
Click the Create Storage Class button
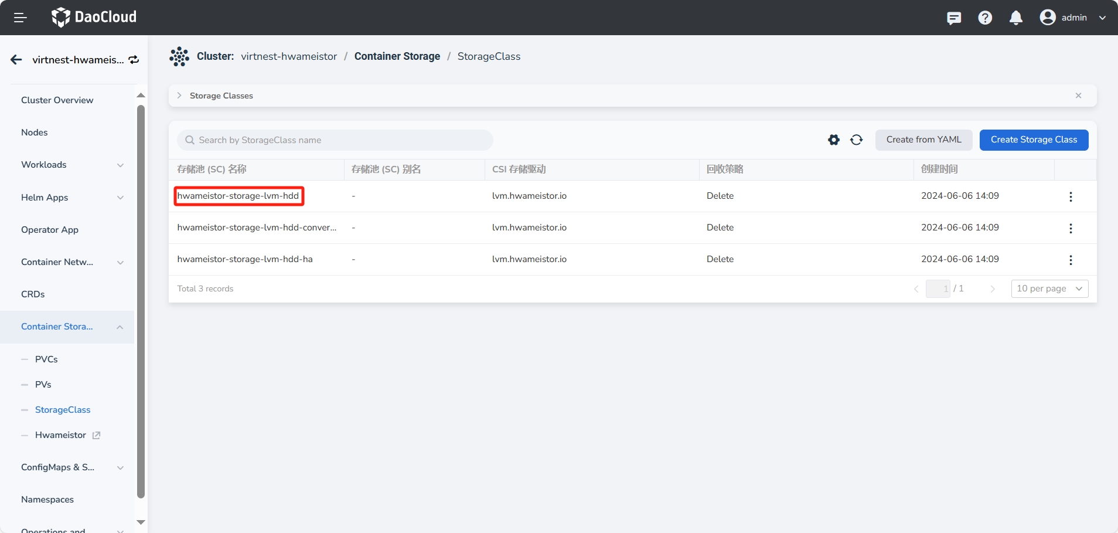point(1034,140)
